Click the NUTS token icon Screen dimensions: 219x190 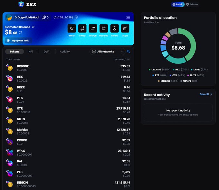coord(10,121)
